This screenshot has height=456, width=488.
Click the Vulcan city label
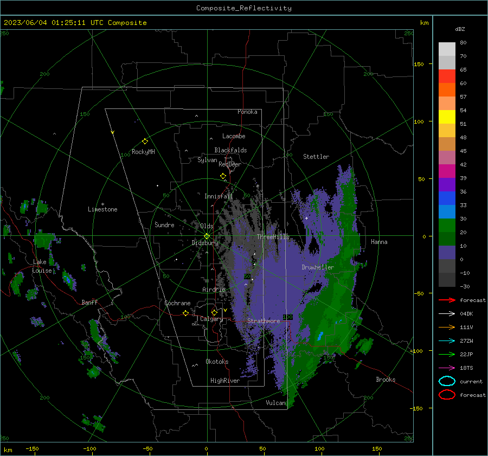click(x=275, y=403)
